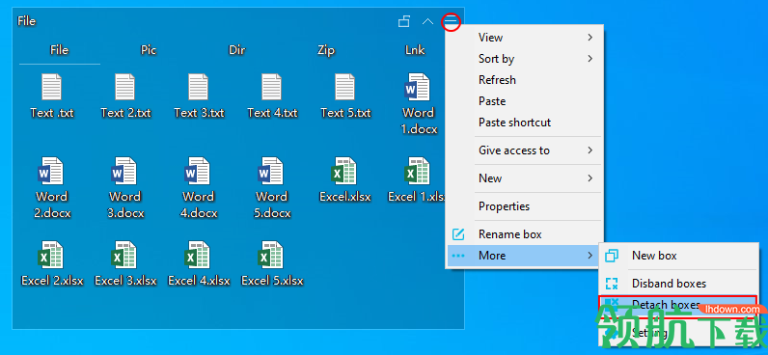Select the Excel 2.xlsx spreadsheet icon

click(51, 255)
